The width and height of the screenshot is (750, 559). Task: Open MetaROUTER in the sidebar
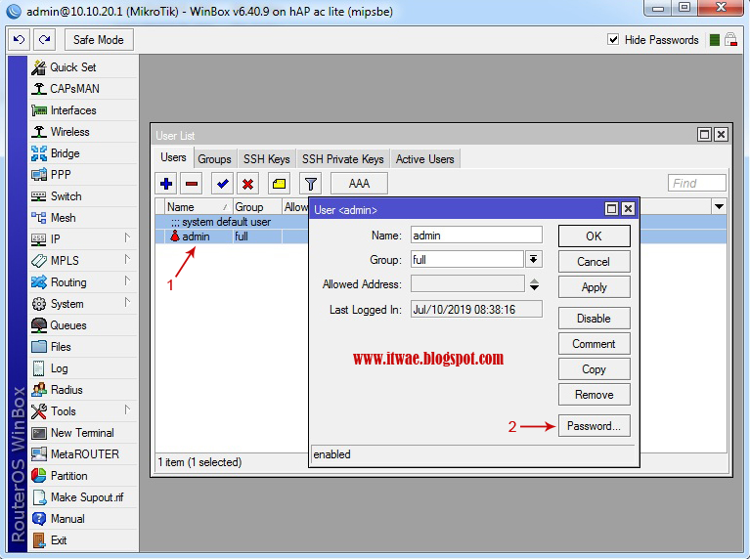point(83,454)
